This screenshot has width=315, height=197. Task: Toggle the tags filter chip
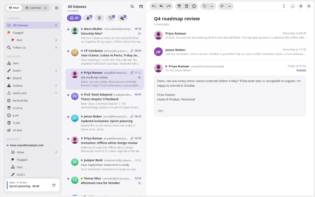[x=111, y=18]
